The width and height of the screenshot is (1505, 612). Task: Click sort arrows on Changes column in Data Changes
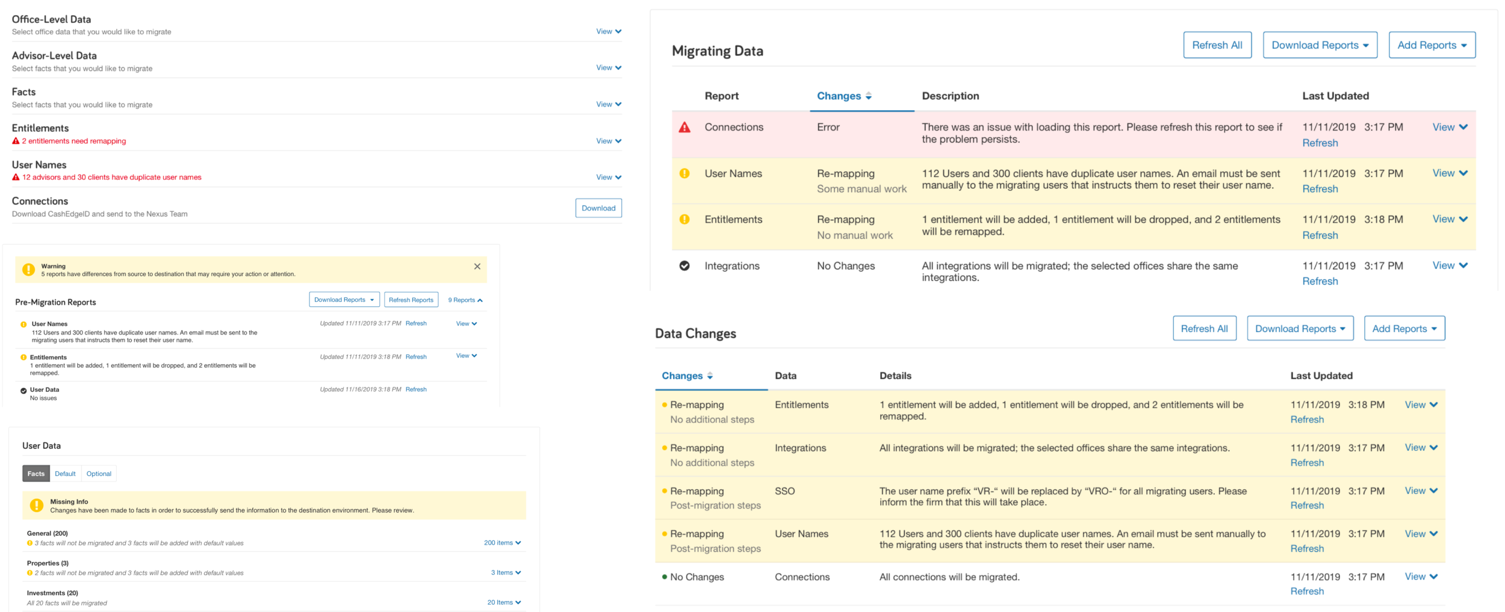710,376
